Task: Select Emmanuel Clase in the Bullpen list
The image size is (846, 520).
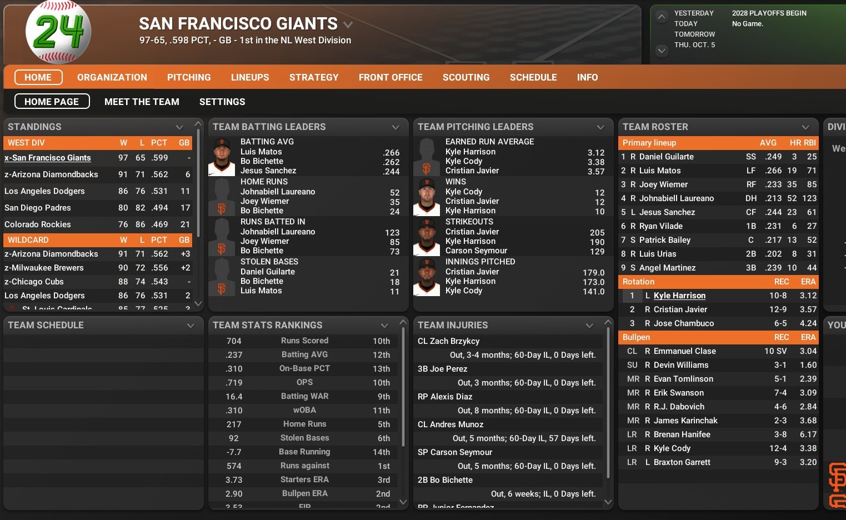Action: 684,351
